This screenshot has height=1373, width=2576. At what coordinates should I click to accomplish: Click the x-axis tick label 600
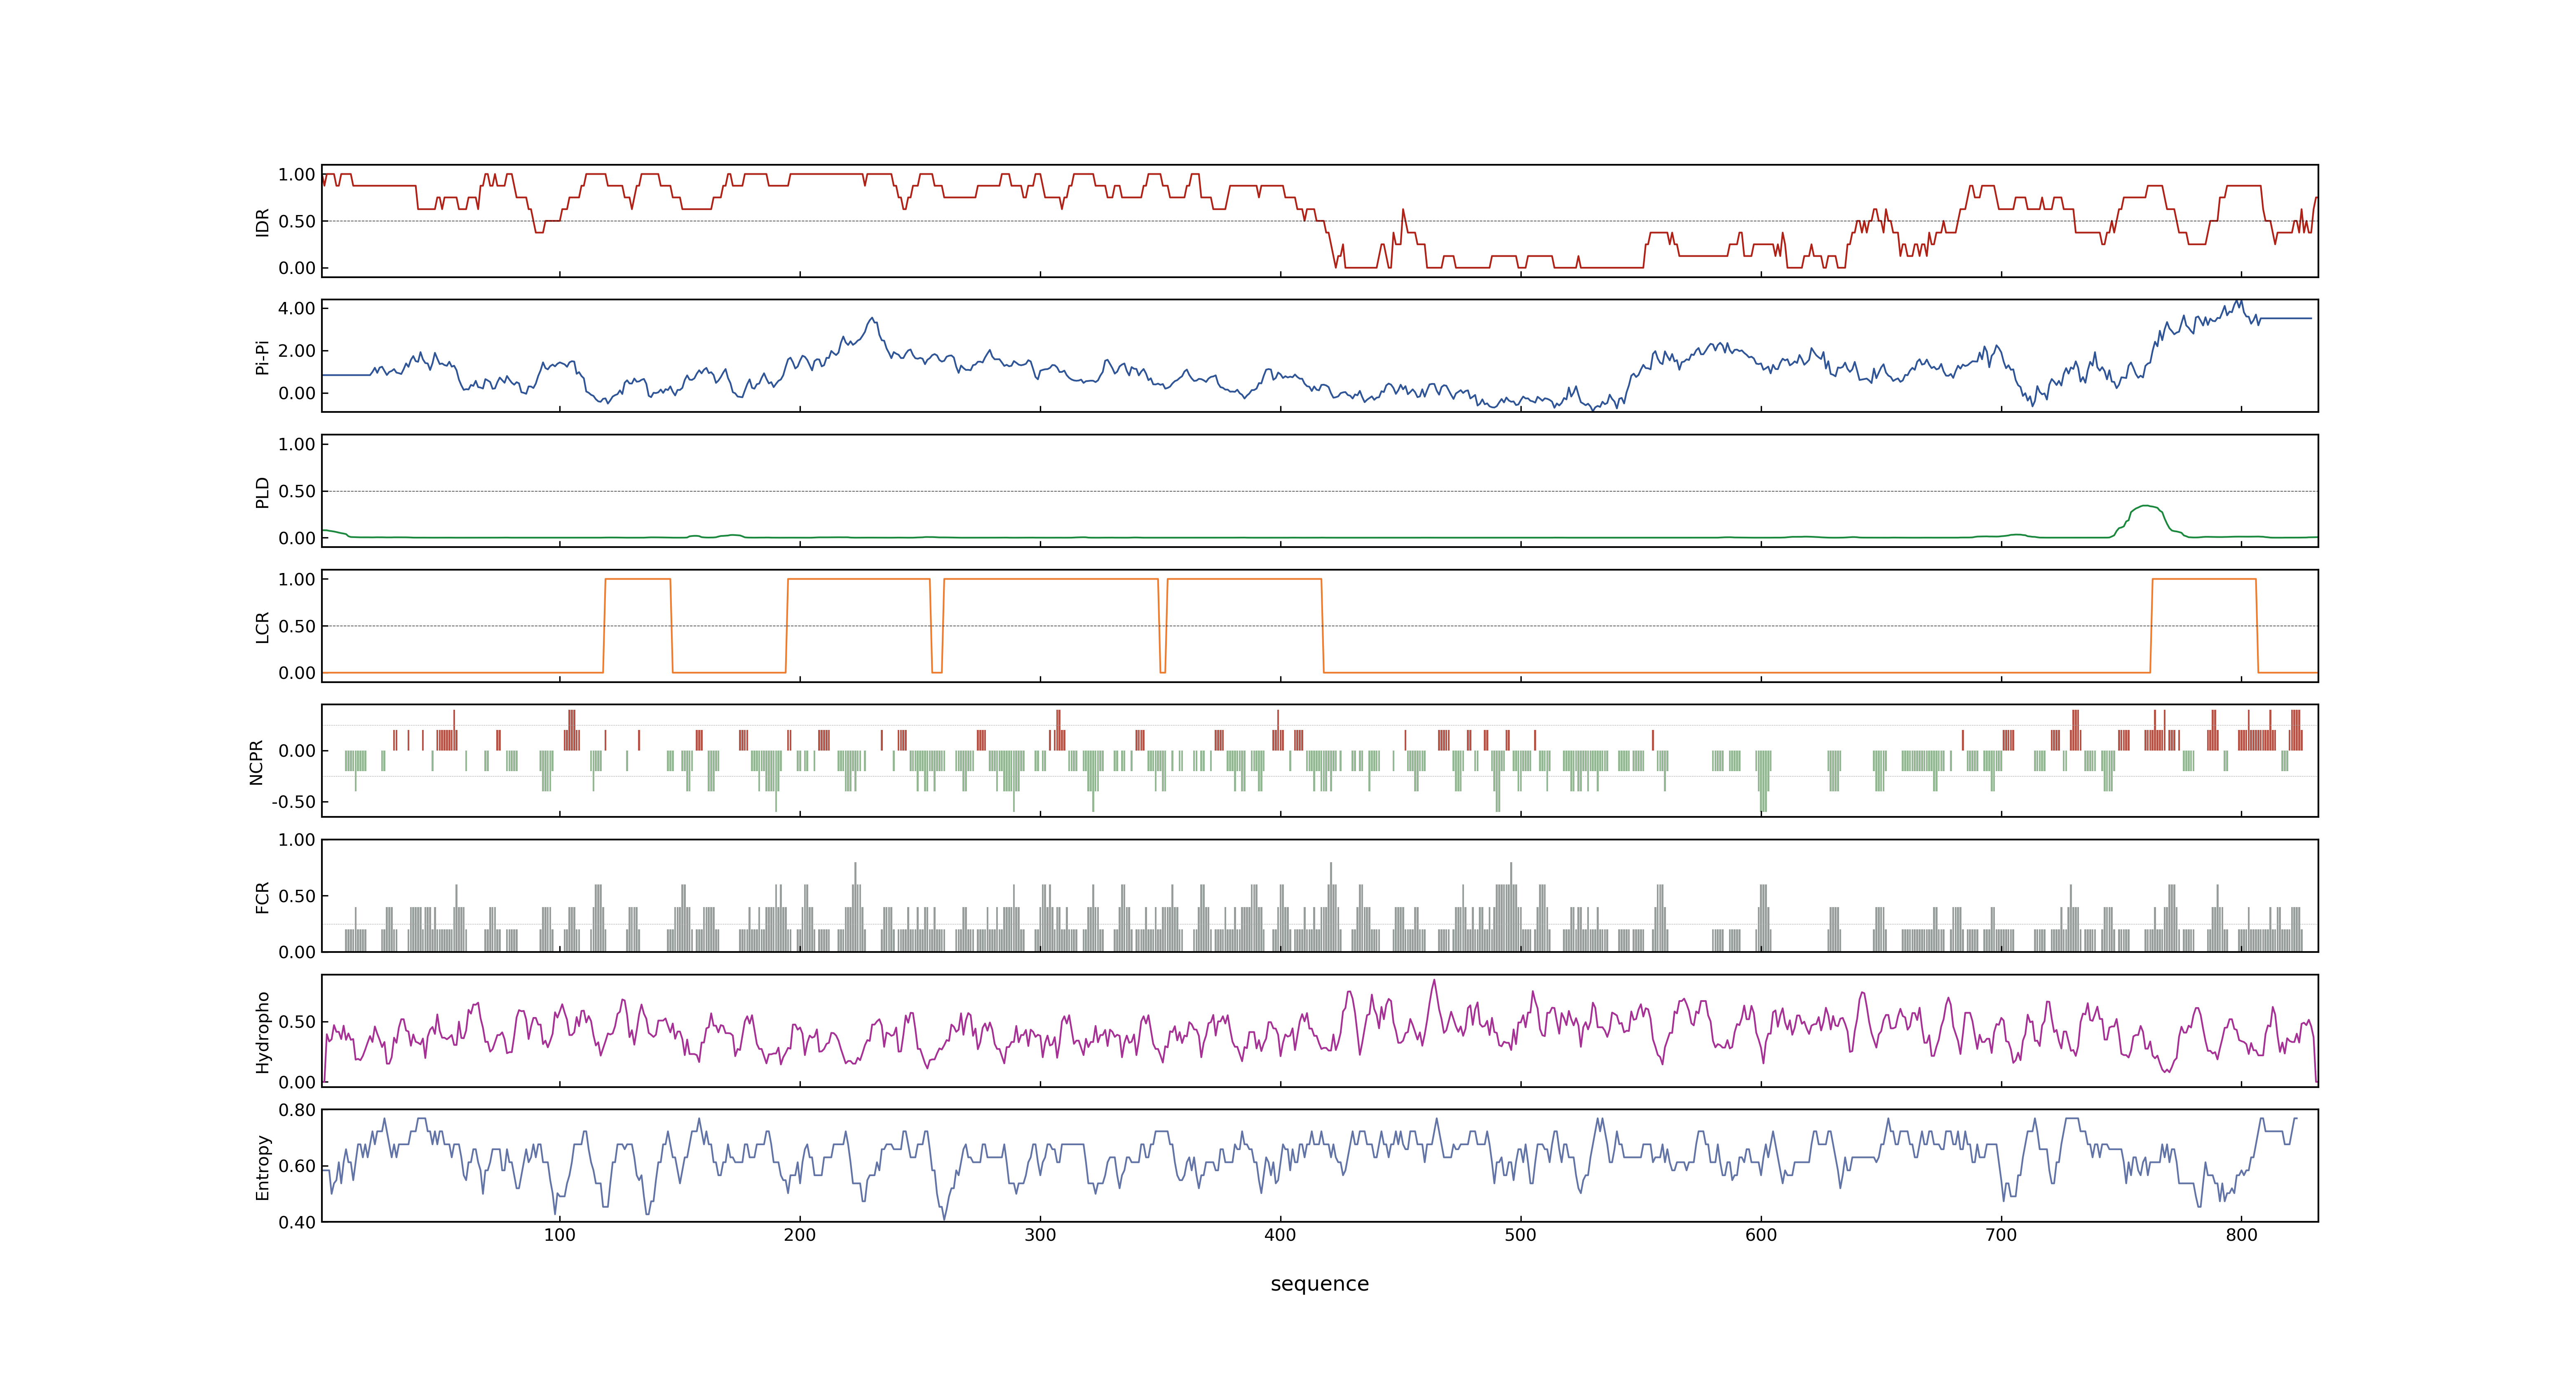coord(1761,1235)
